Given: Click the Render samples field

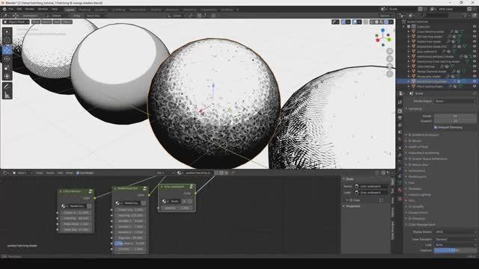Looking at the screenshot, I should point(455,116).
